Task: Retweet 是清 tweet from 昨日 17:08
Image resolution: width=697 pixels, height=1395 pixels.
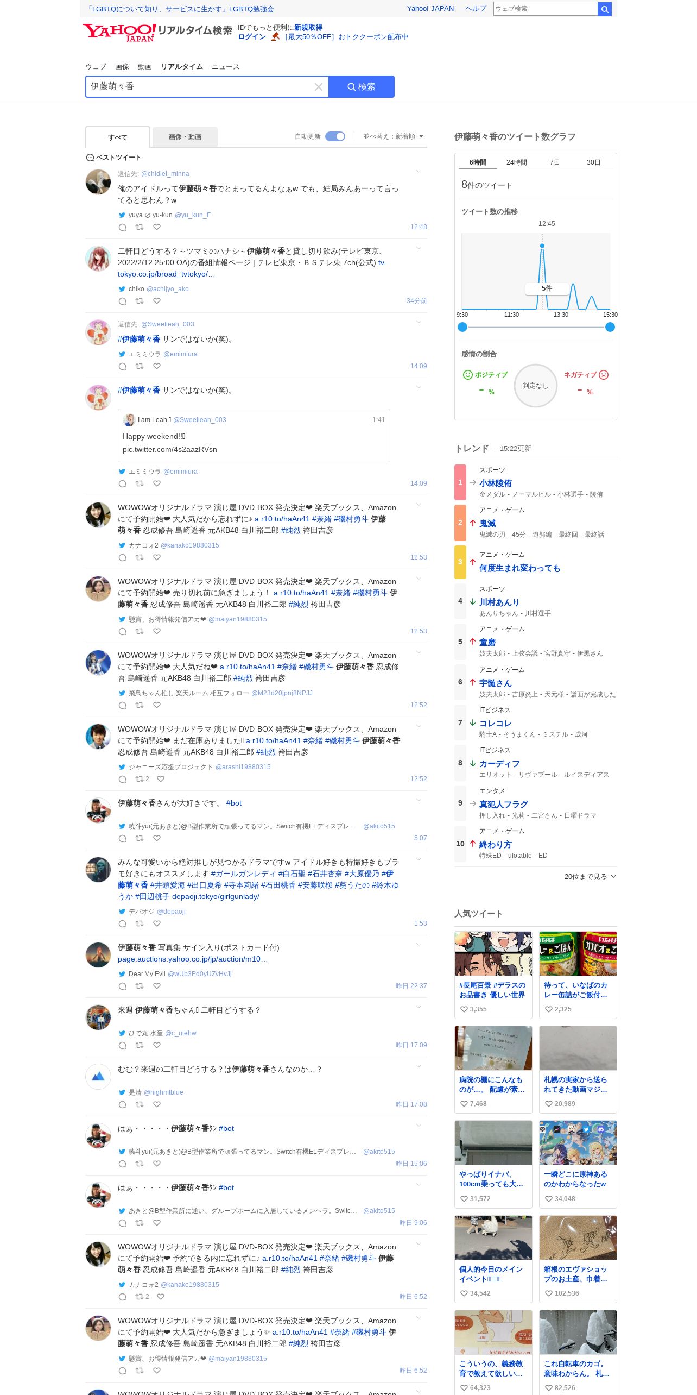Action: [140, 1104]
